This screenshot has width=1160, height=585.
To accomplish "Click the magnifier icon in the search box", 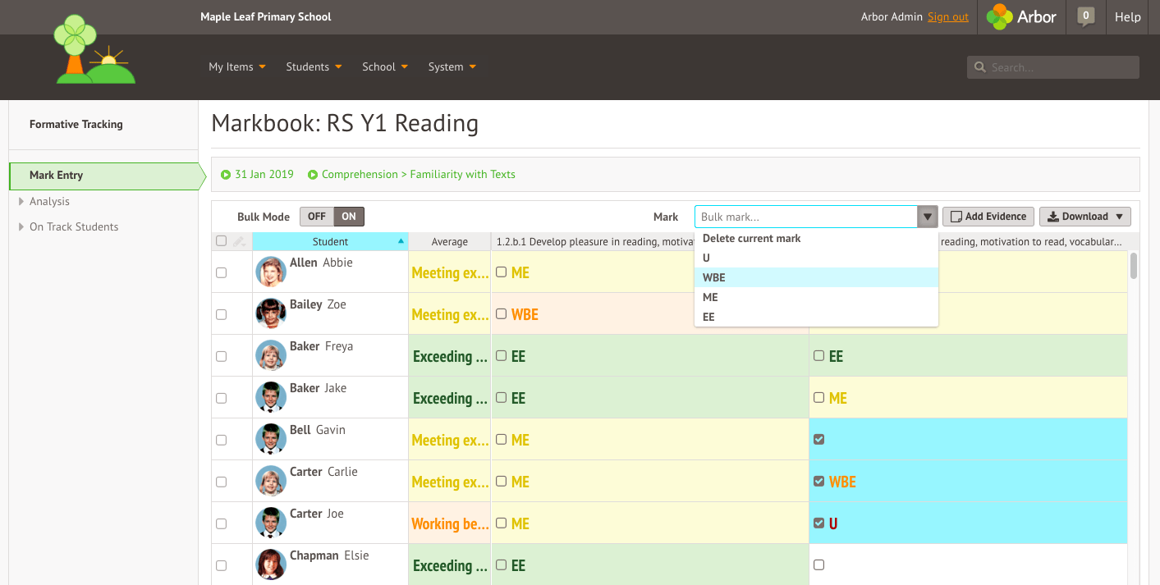I will (980, 66).
